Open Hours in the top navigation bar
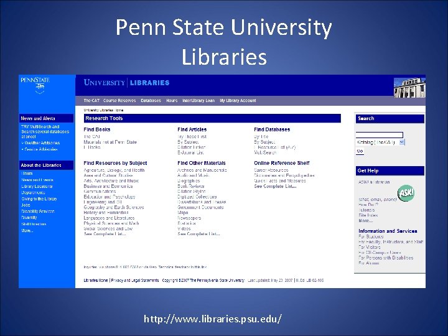 [x=172, y=101]
